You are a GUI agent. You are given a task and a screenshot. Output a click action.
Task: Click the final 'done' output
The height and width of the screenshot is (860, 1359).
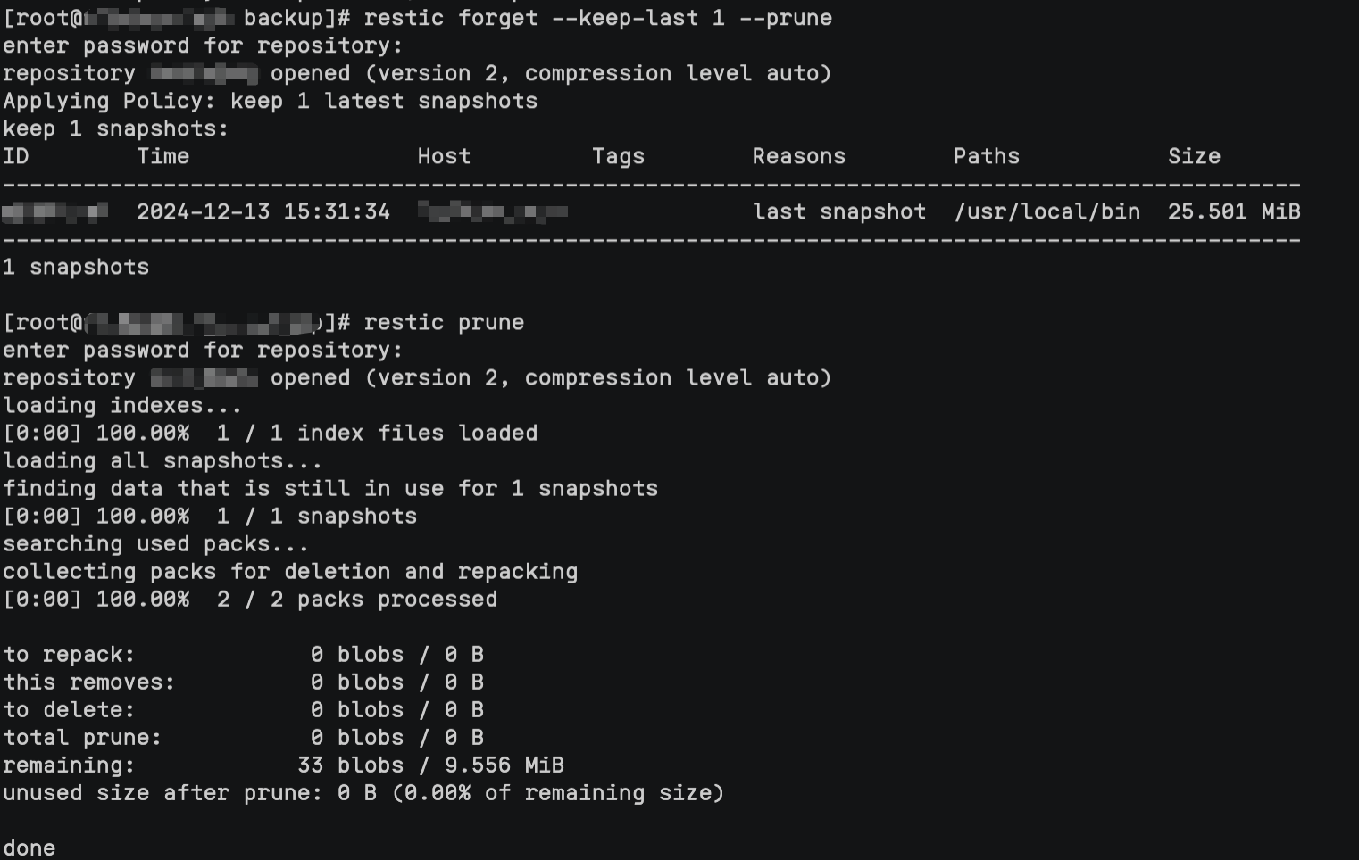pos(29,848)
